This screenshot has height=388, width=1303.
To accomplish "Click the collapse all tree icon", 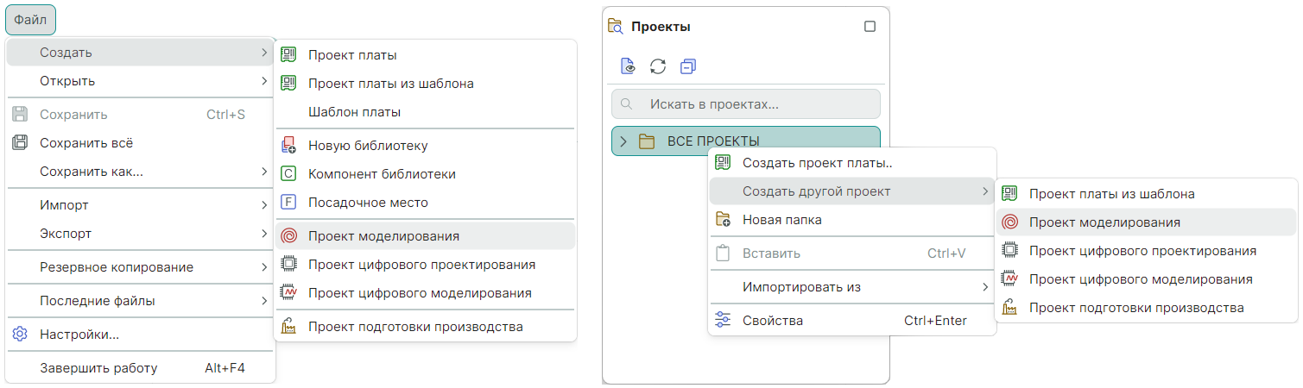I will 687,66.
